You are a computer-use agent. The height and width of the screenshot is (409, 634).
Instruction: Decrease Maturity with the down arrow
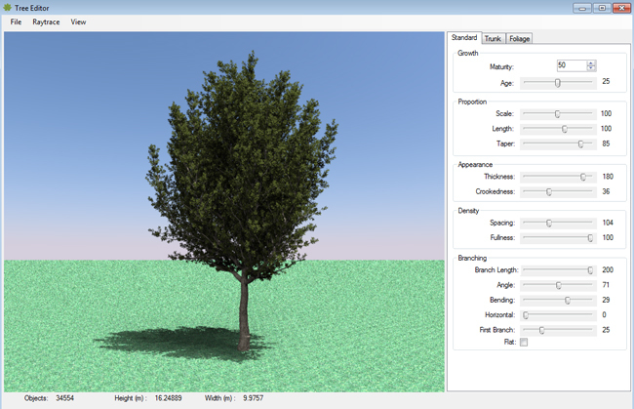pos(591,68)
